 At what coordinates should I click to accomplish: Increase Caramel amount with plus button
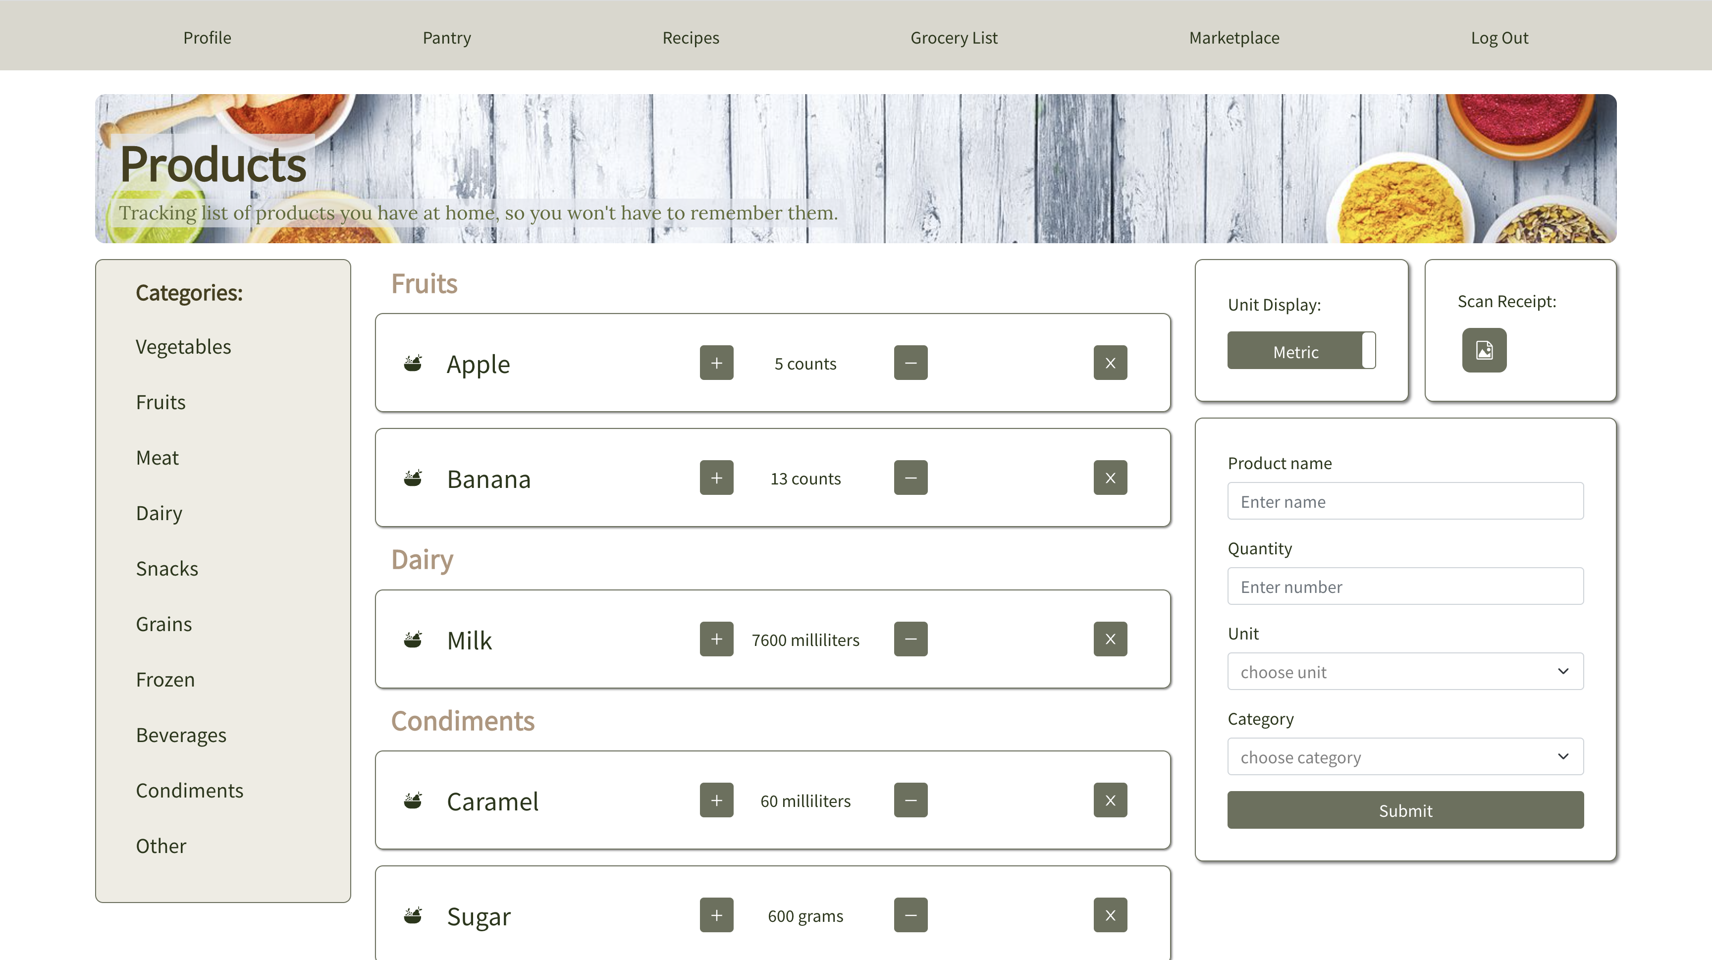pos(716,800)
